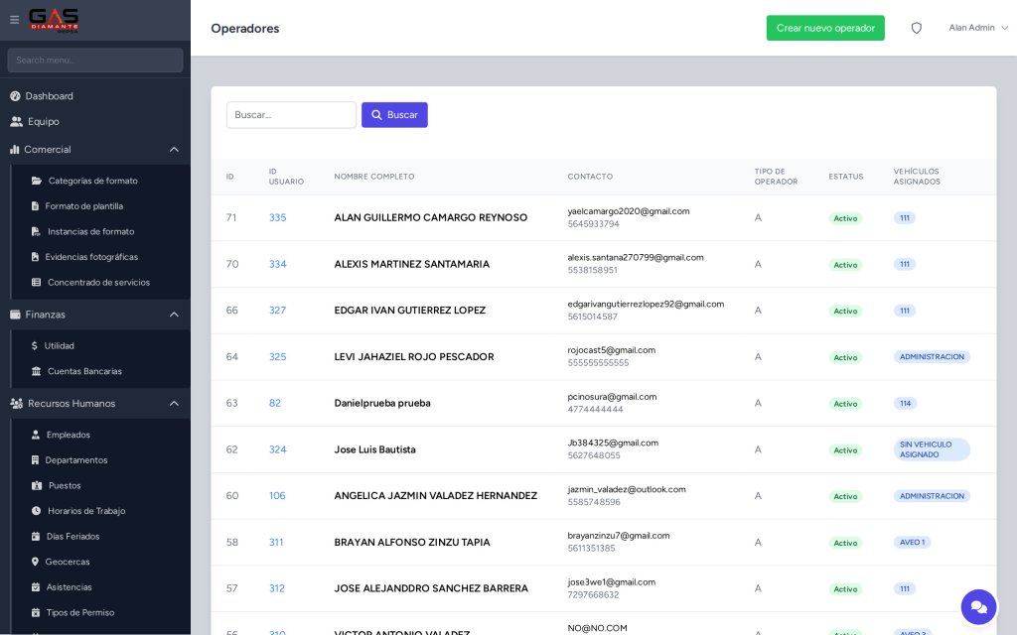
Task: Click the Asistencias calendar check icon
Action: (35, 587)
